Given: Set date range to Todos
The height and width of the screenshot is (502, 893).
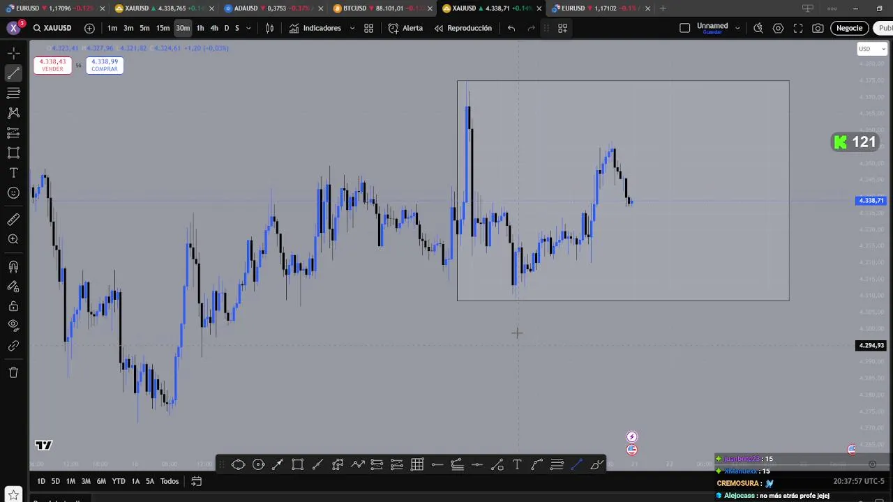Looking at the screenshot, I should (170, 481).
